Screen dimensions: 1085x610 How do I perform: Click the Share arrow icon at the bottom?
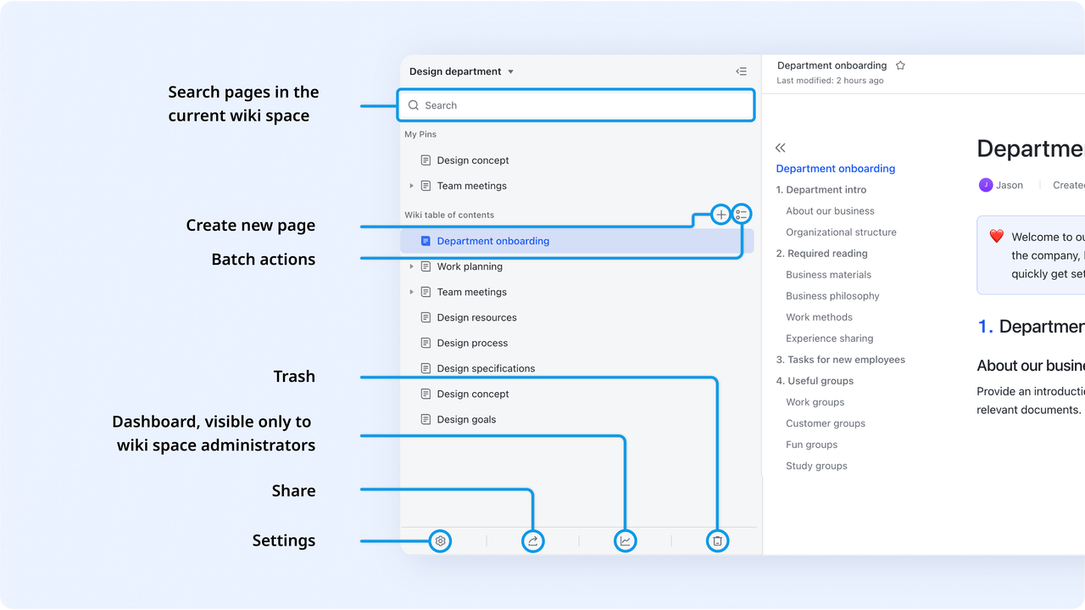point(532,540)
